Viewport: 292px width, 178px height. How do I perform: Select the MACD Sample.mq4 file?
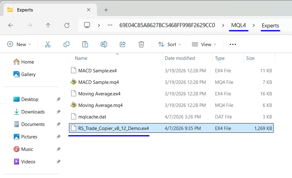[x=171, y=82]
